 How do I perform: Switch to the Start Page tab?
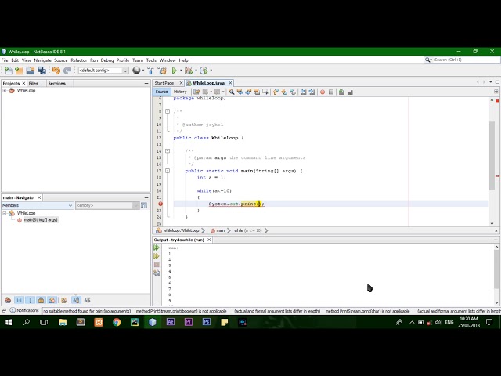coord(164,83)
